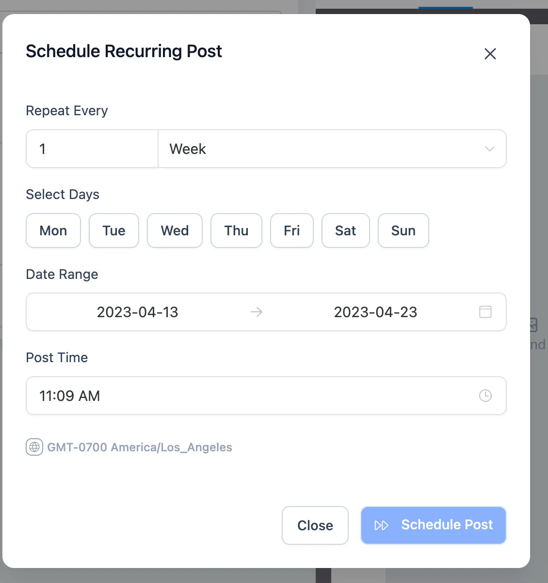Edit the end date 2023-04-23

pos(376,312)
